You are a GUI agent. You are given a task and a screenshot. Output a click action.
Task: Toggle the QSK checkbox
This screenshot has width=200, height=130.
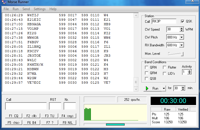point(183,21)
